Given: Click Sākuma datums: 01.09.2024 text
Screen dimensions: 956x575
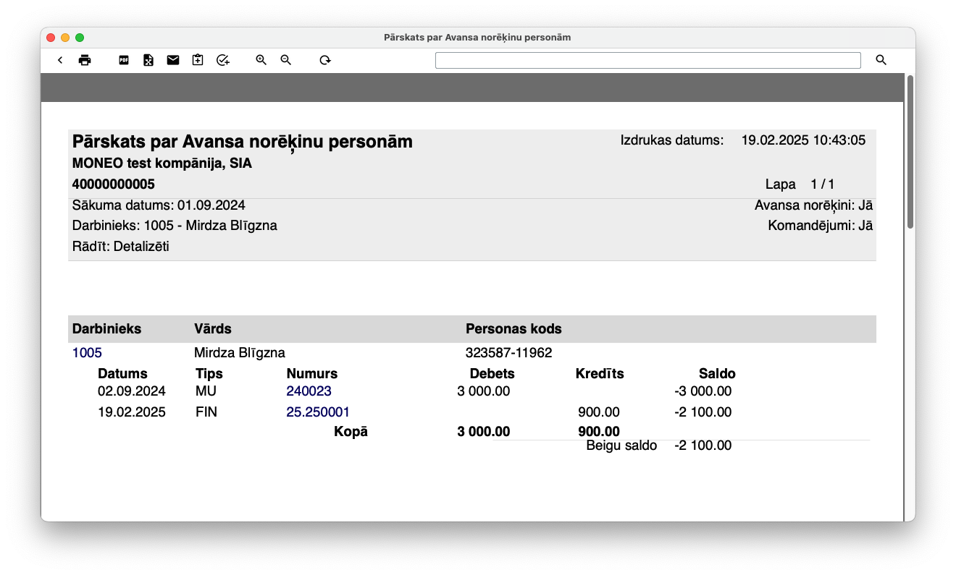Looking at the screenshot, I should 159,205.
